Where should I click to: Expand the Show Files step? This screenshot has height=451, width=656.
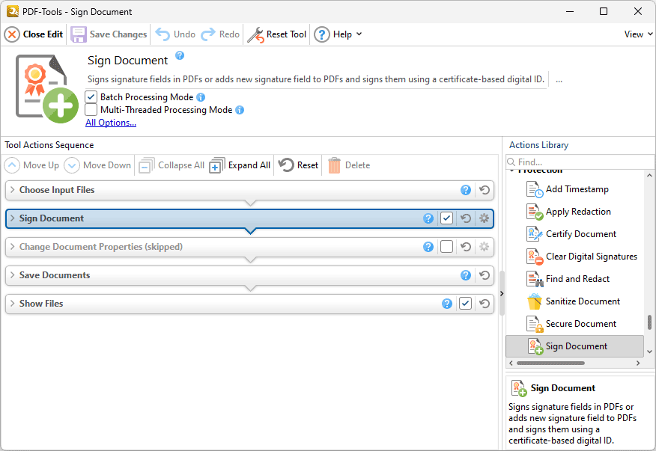tap(12, 304)
